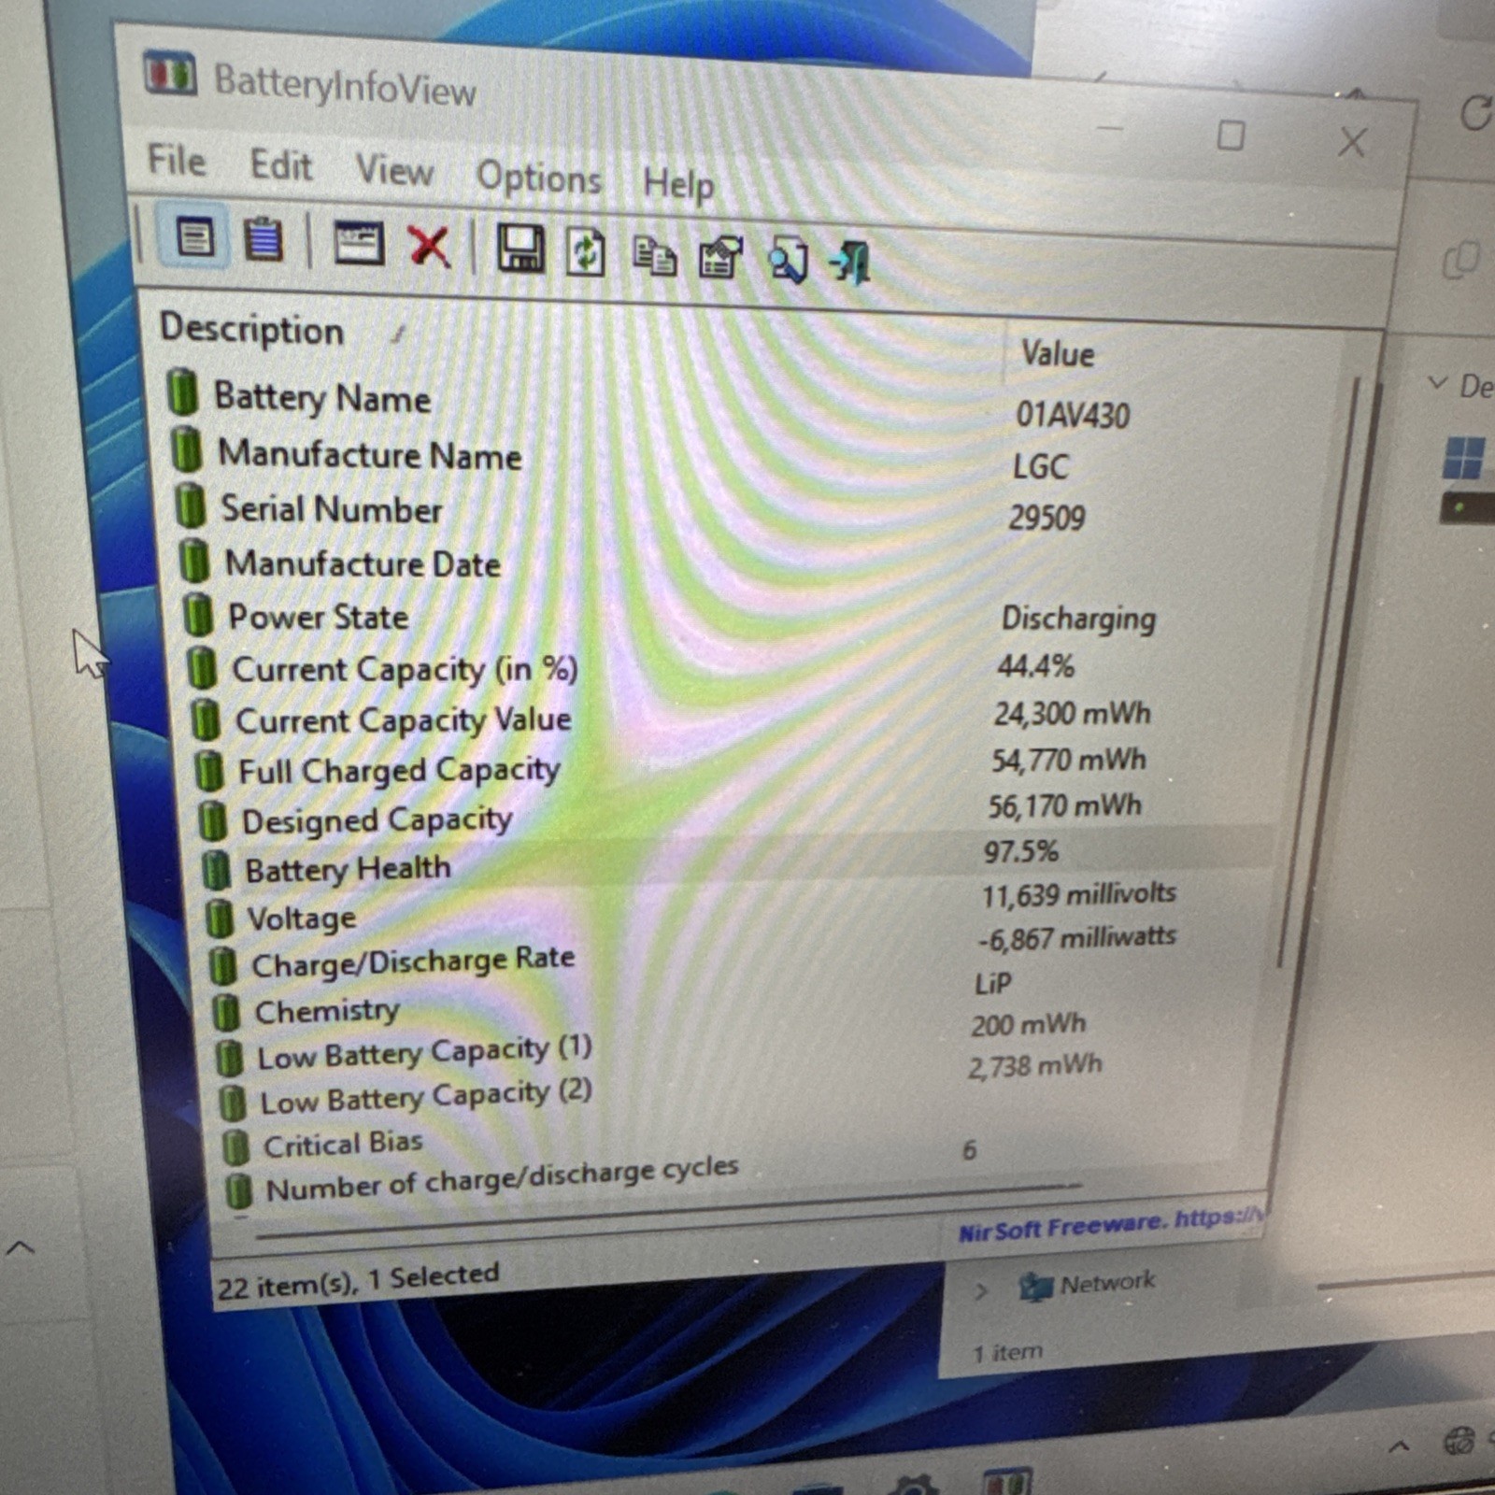Click the refresh arrow icon at top right

(x=1475, y=113)
